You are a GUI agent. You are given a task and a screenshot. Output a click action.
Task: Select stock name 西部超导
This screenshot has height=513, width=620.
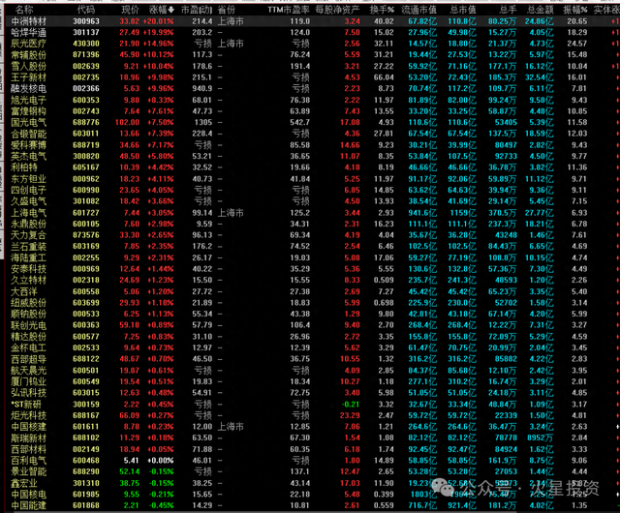coord(28,359)
